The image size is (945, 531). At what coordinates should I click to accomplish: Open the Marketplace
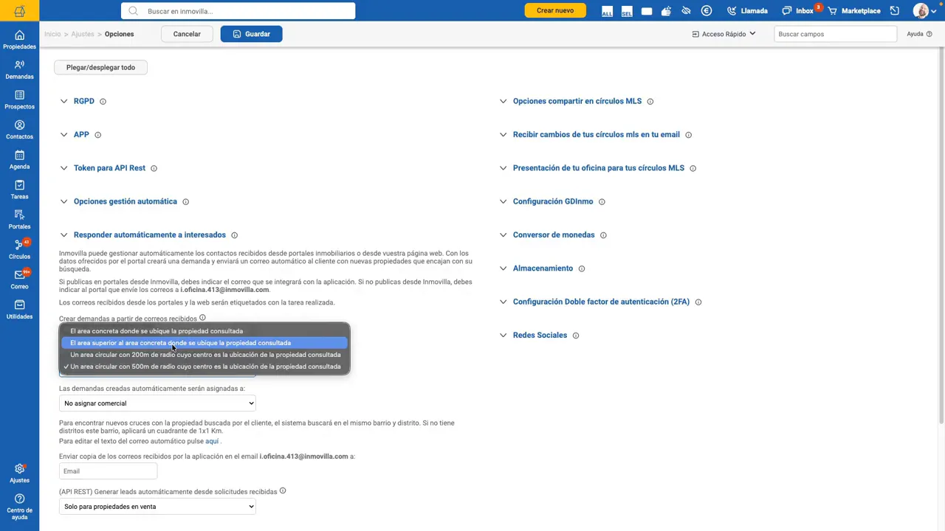point(854,11)
